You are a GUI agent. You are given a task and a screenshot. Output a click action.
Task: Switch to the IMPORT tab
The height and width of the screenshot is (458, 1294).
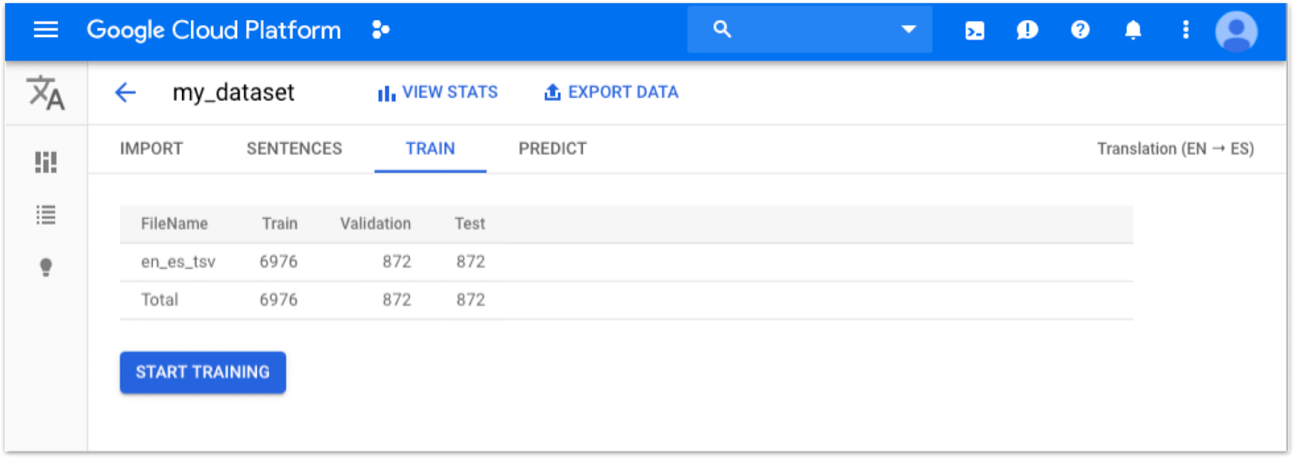click(x=151, y=149)
